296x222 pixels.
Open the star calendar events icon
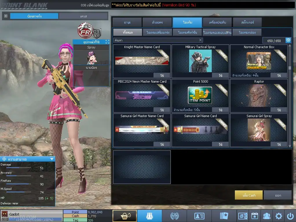pos(255,216)
